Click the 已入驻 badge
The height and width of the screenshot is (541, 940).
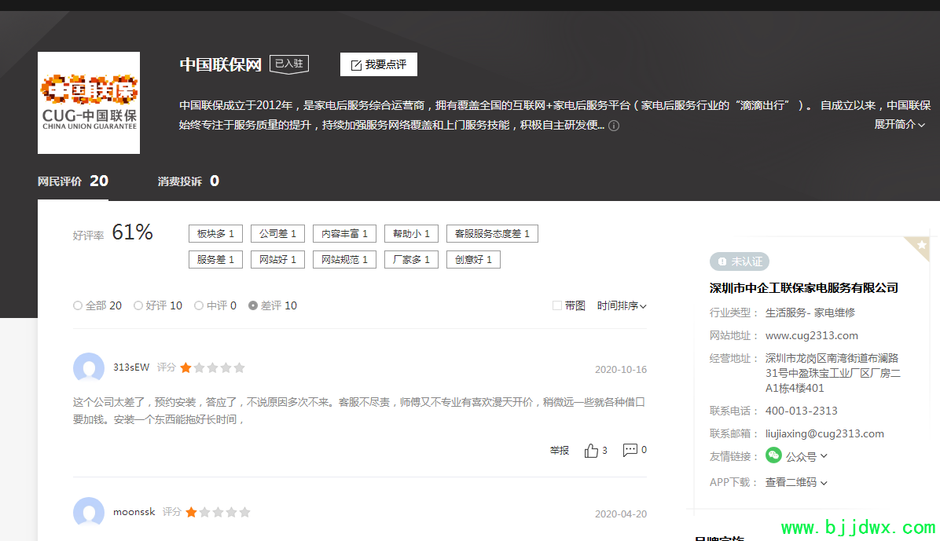[x=289, y=64]
